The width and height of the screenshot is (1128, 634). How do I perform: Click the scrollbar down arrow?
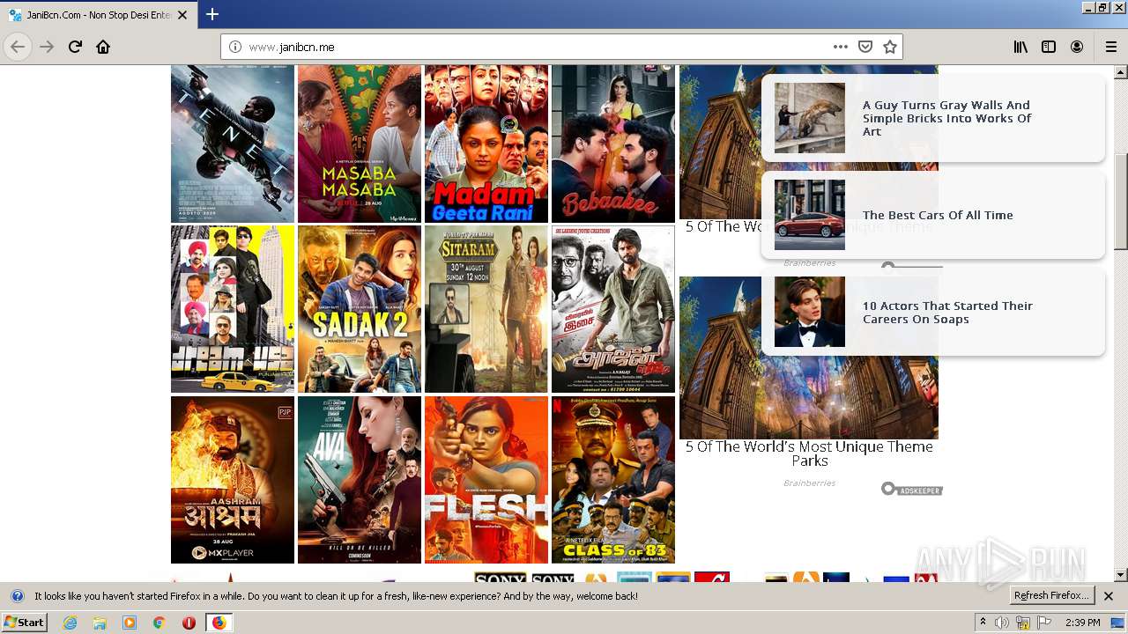pos(1121,575)
